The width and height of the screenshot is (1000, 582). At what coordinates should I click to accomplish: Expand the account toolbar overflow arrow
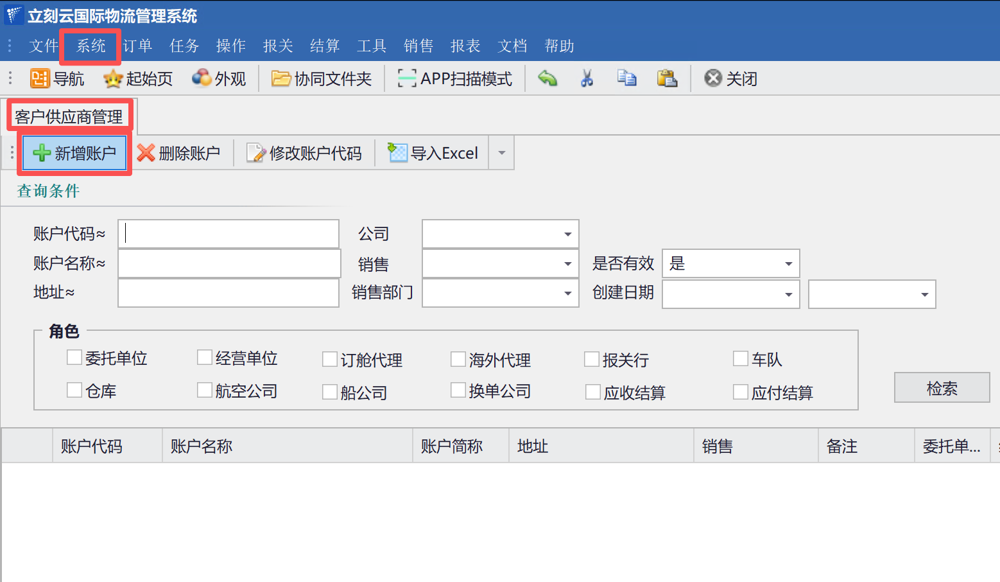502,153
